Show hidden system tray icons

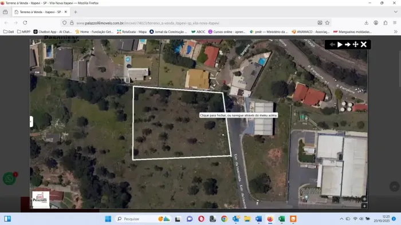point(341,219)
